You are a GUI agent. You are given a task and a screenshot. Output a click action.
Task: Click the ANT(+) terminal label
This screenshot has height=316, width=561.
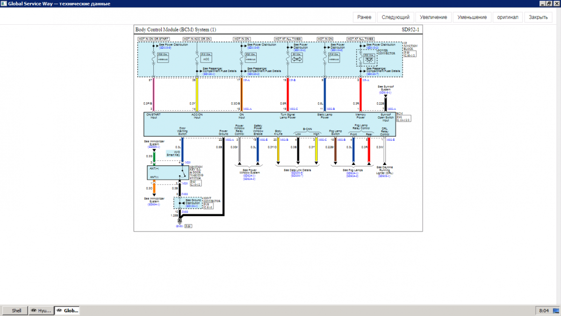point(154,169)
